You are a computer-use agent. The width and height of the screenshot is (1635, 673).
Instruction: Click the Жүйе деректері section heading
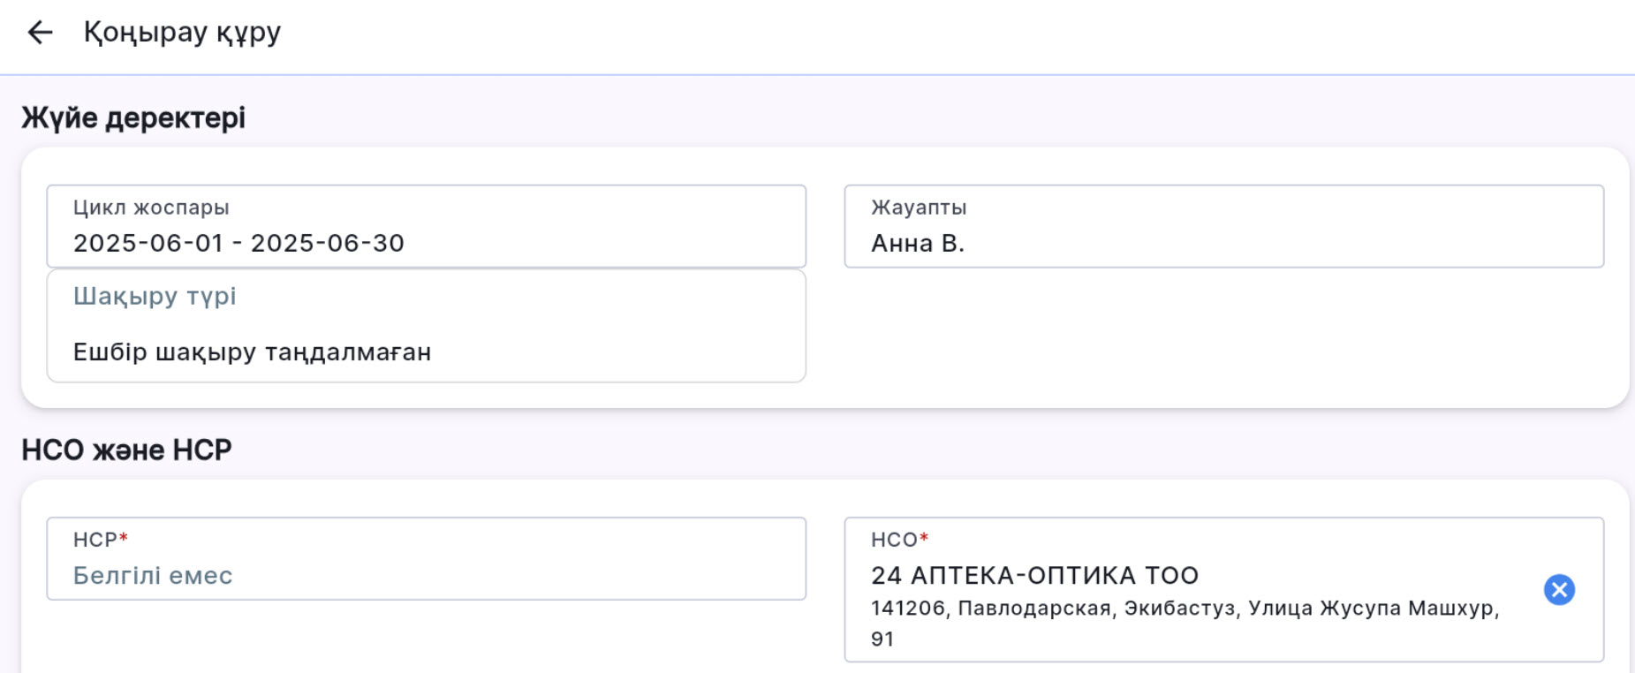(x=133, y=117)
